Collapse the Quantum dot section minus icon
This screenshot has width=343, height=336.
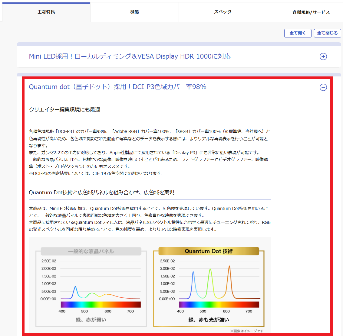(x=323, y=87)
